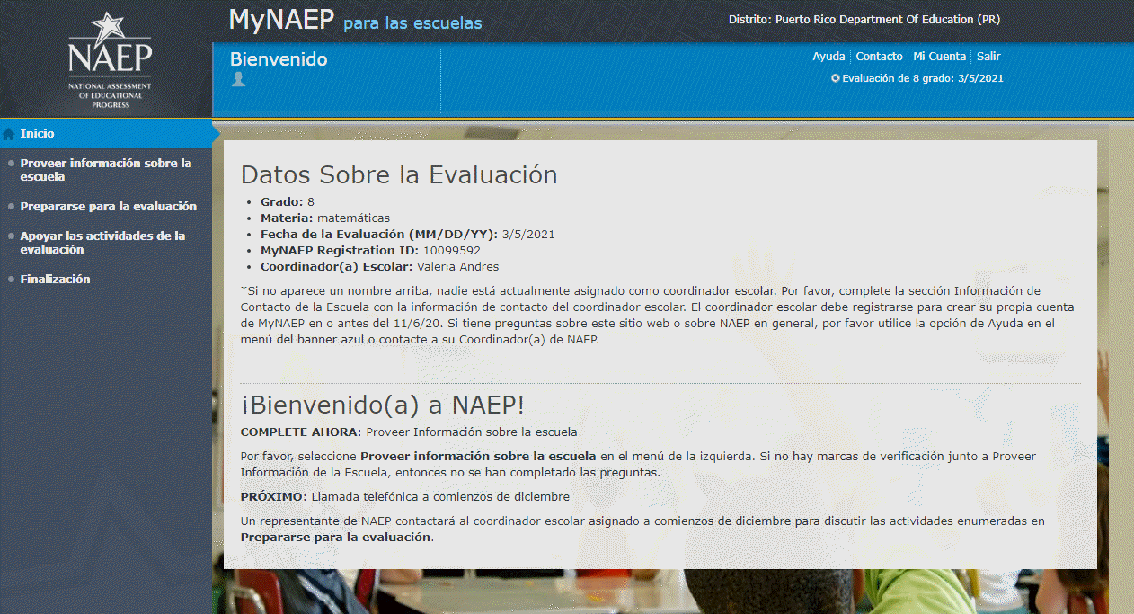Viewport: 1134px width, 614px height.
Task: Click the Distrito: Puerto Rico Department Of Education text
Action: pos(864,19)
